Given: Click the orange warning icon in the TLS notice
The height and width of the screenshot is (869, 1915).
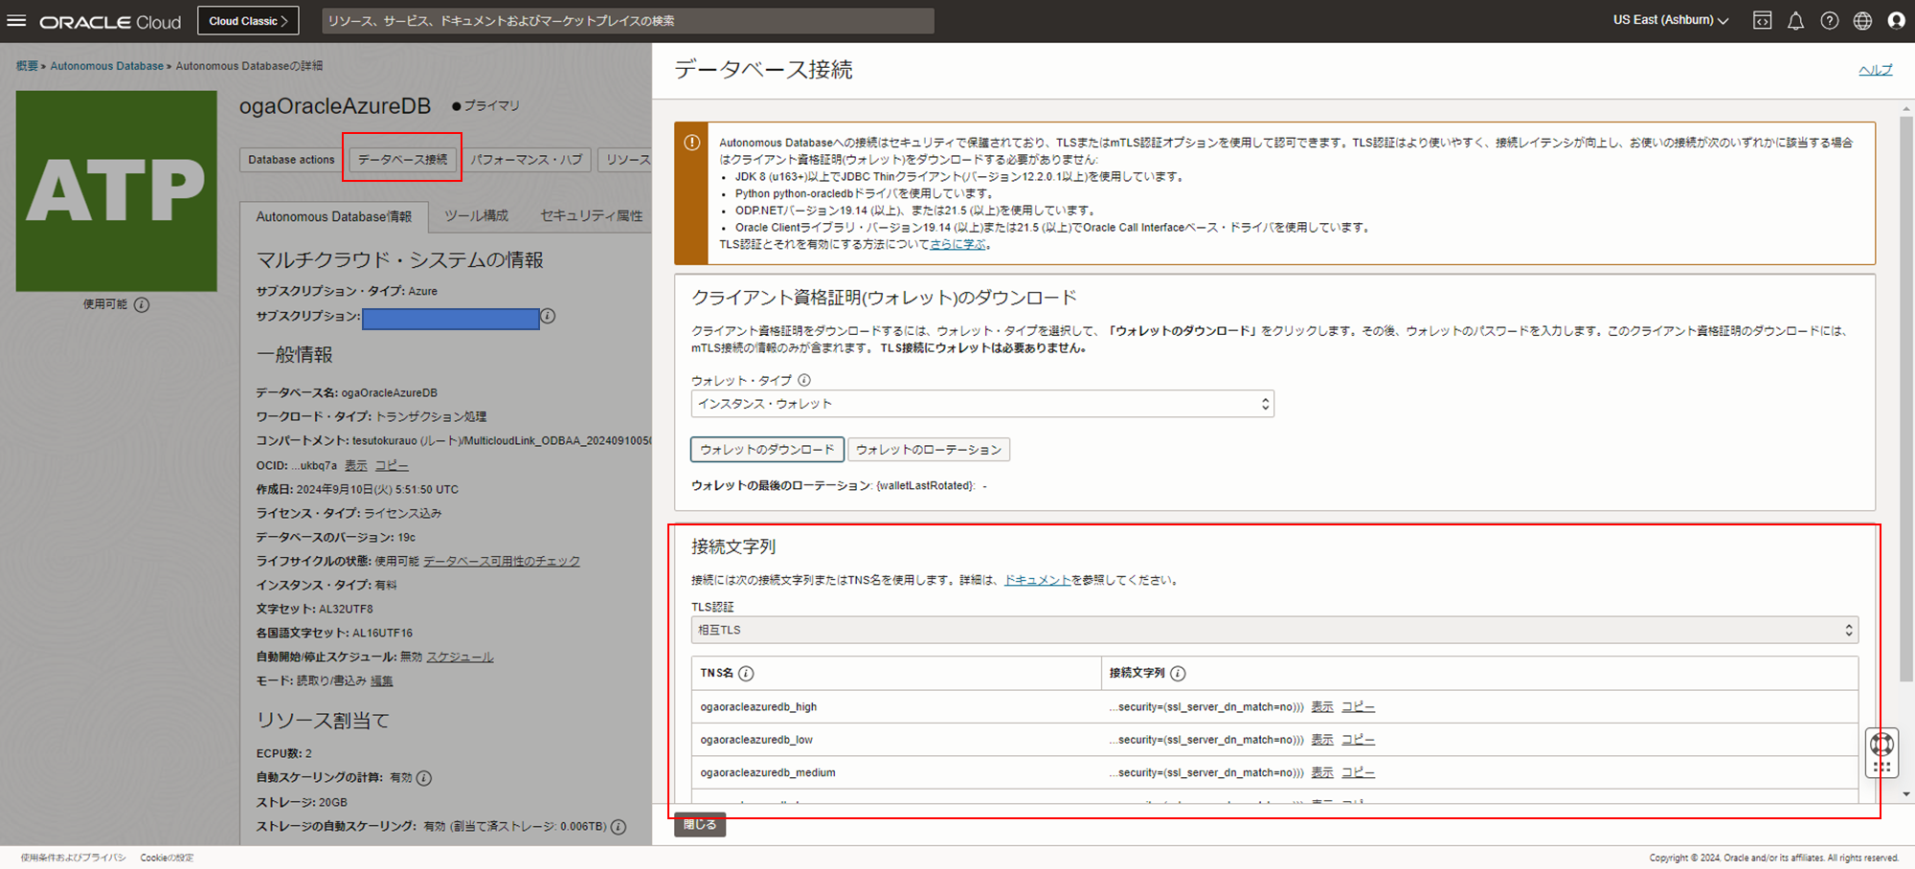Looking at the screenshot, I should pyautogui.click(x=691, y=143).
